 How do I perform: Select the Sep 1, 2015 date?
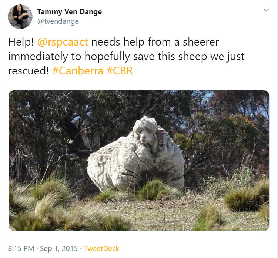pos(59,248)
